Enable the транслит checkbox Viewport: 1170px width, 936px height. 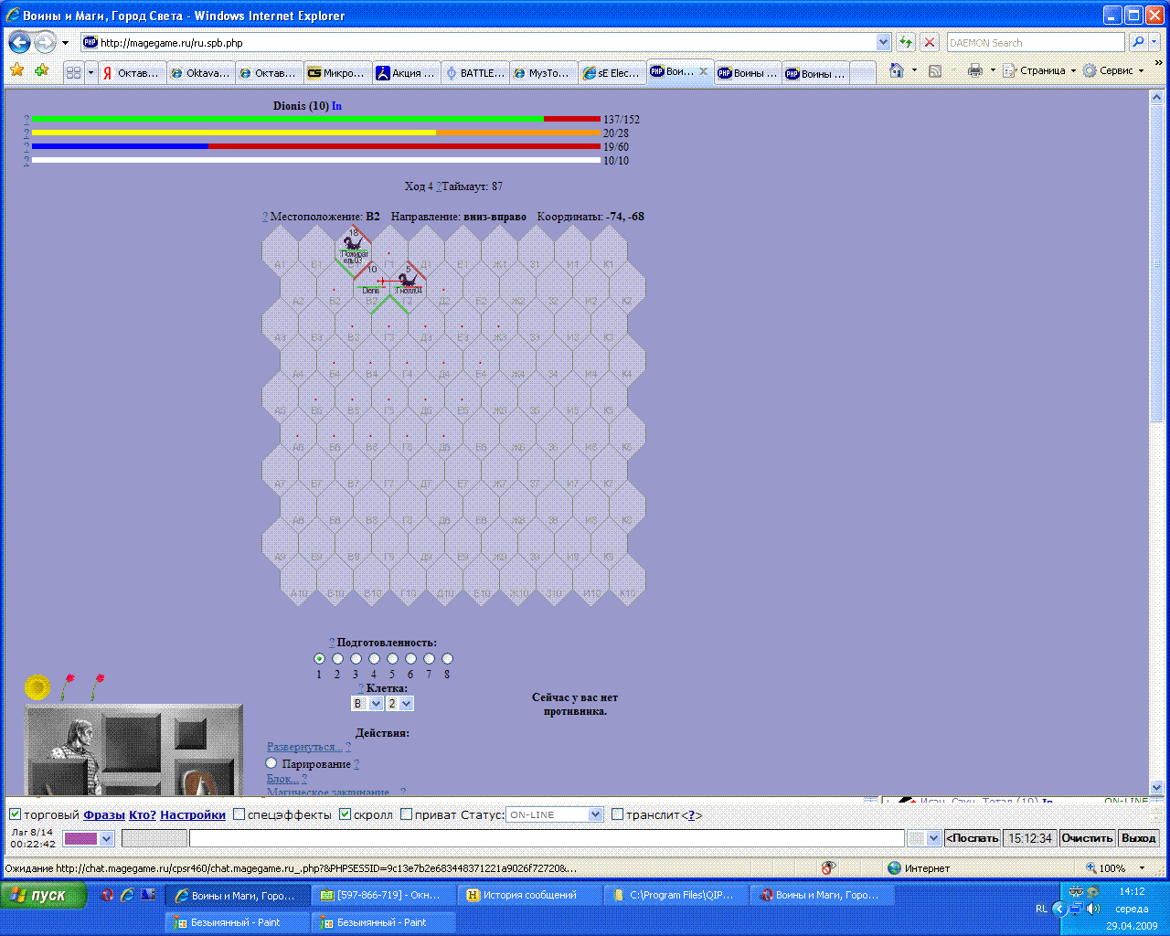(x=617, y=814)
